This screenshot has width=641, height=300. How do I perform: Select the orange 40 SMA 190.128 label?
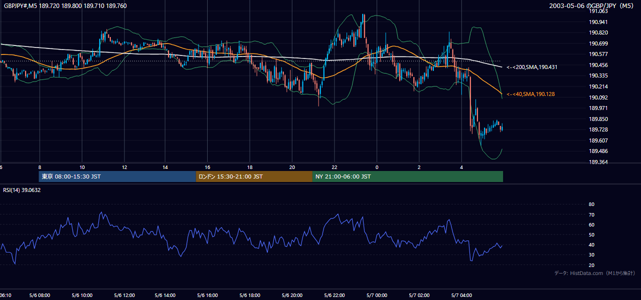(531, 94)
